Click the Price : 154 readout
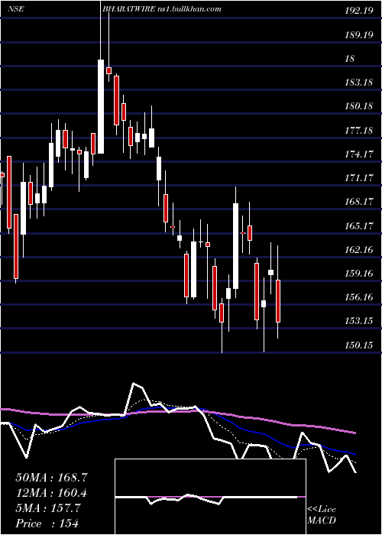382x535 pixels. tap(47, 524)
